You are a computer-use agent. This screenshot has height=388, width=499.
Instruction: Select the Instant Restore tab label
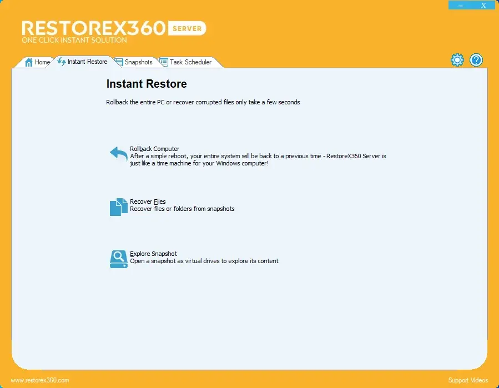tap(87, 62)
